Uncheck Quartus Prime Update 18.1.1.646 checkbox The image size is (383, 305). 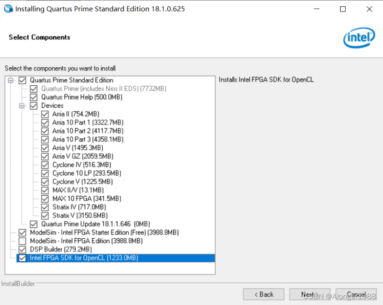coord(34,224)
